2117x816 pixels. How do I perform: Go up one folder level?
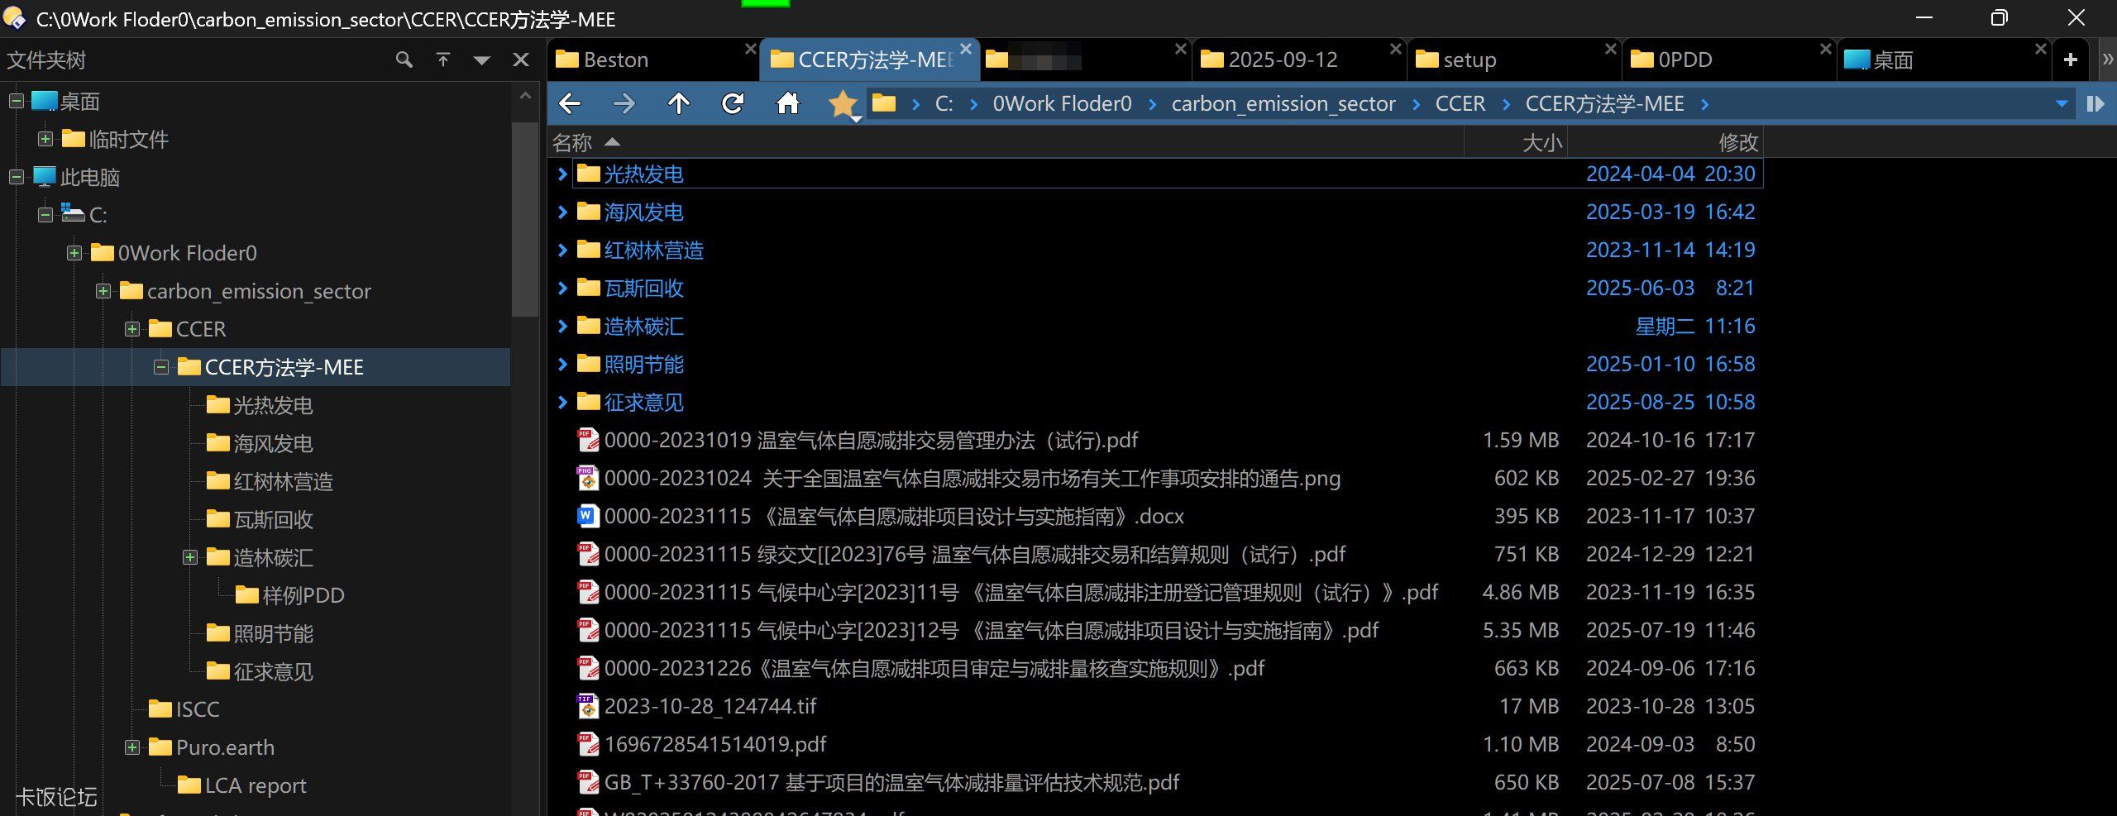678,103
